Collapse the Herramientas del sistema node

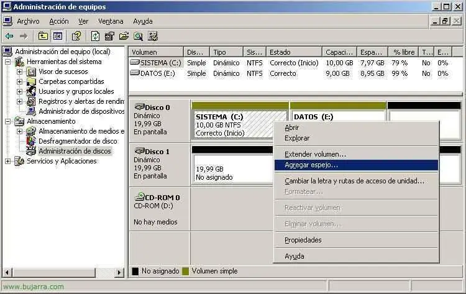[x=7, y=62]
